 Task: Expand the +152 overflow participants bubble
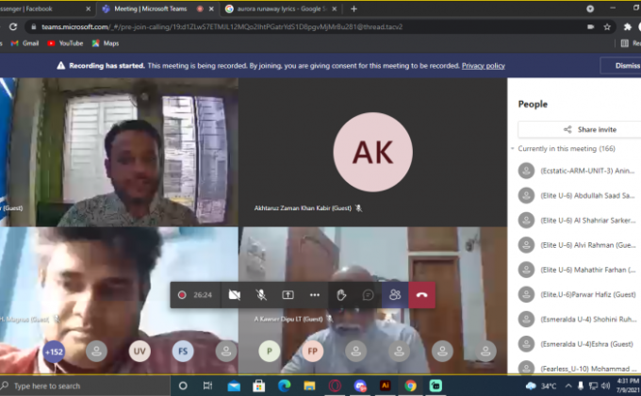point(55,352)
